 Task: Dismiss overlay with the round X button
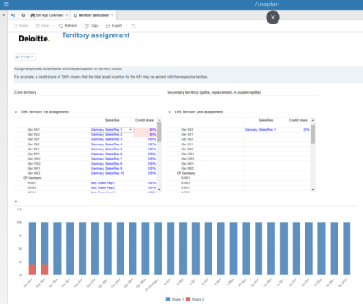coord(272,18)
